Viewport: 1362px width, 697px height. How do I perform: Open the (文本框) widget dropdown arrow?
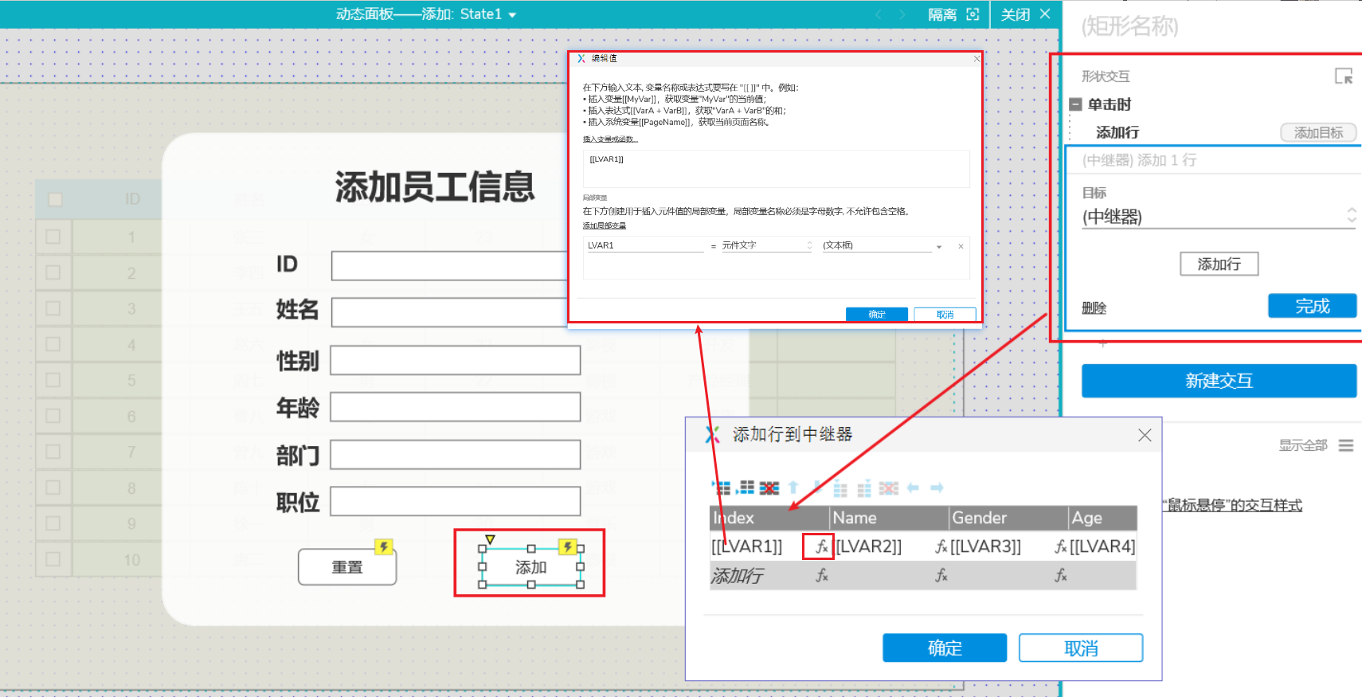[x=939, y=246]
